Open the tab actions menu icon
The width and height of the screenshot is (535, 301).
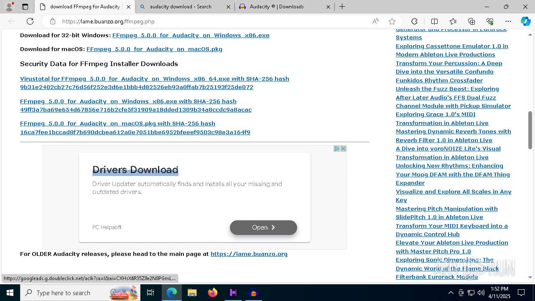pyautogui.click(x=25, y=7)
